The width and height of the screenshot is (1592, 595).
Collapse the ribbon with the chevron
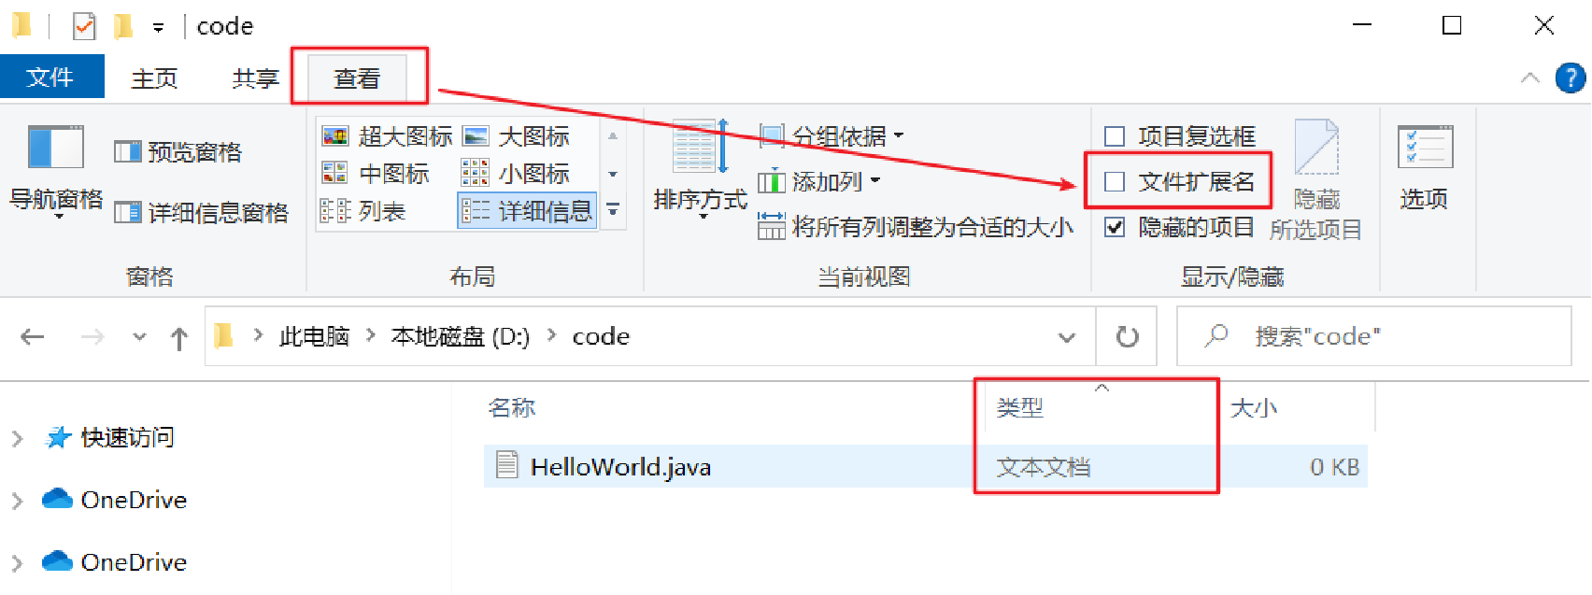click(1529, 78)
